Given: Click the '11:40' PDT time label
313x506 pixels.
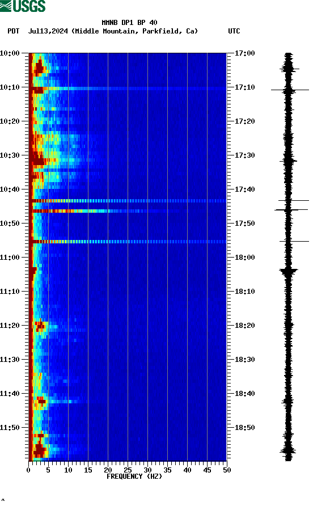Looking at the screenshot, I should tap(10, 394).
